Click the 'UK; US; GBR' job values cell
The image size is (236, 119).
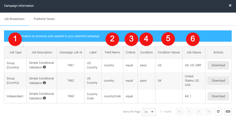[x=194, y=65]
